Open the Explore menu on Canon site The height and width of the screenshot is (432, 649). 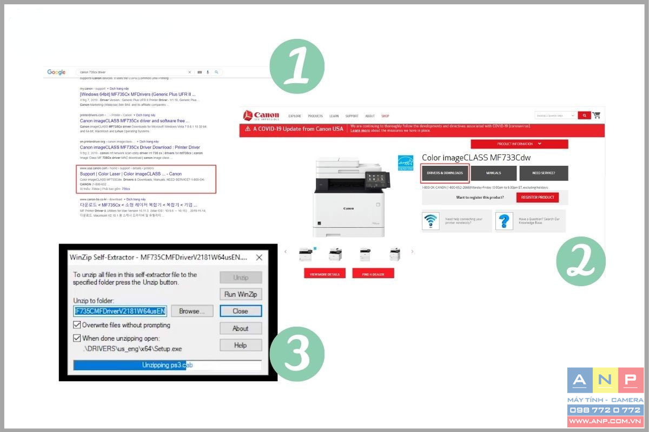point(295,116)
